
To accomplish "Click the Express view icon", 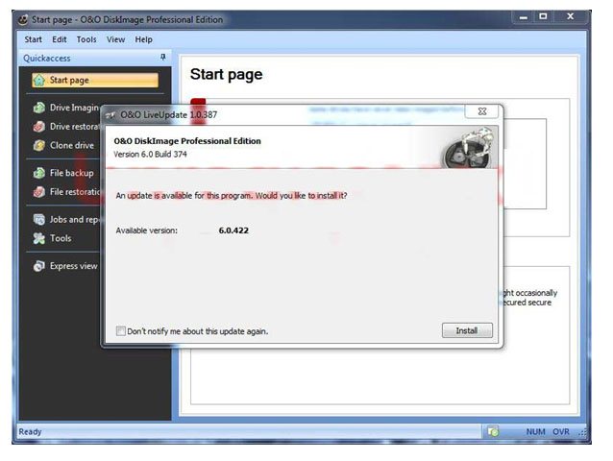I will coord(39,266).
